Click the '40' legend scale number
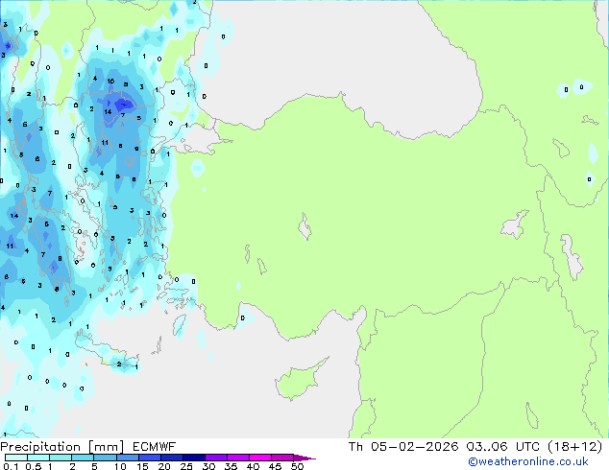The image size is (609, 470). point(253,466)
